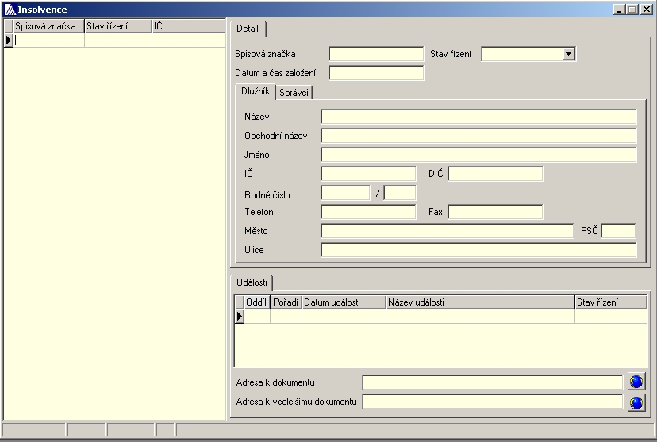Click the Fax input field
The image size is (657, 442).
pos(495,212)
